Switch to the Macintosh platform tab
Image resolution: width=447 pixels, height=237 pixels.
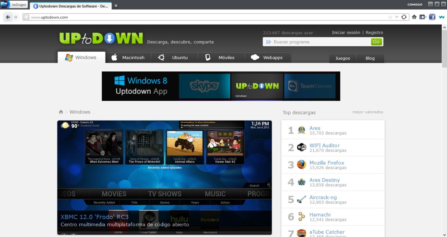pyautogui.click(x=128, y=58)
